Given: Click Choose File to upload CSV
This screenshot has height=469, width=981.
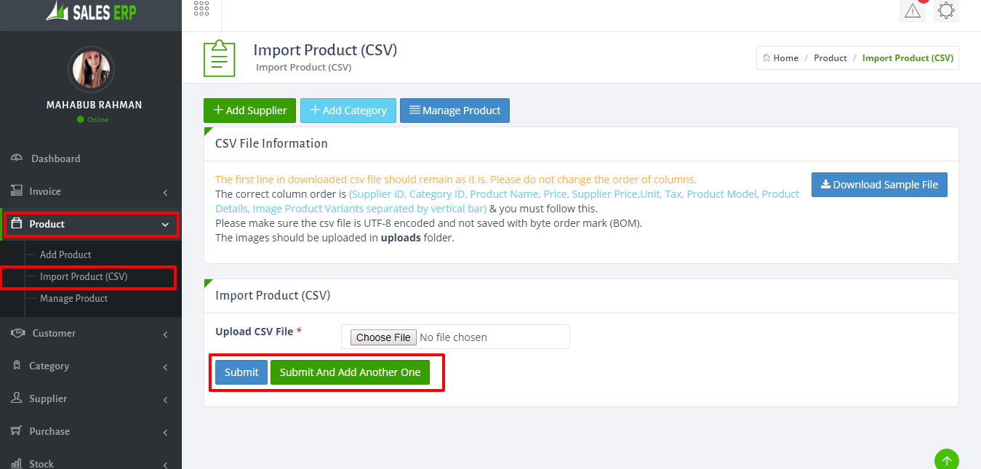Looking at the screenshot, I should [x=383, y=337].
